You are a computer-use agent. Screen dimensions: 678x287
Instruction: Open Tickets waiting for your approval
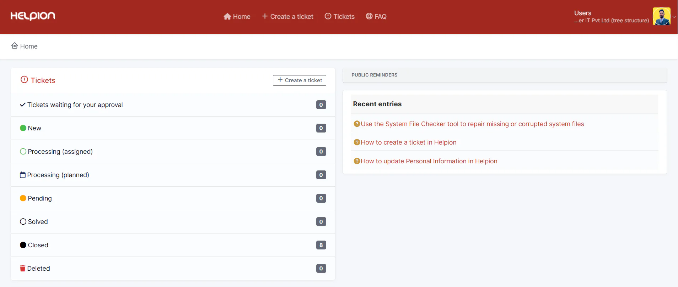click(x=173, y=105)
